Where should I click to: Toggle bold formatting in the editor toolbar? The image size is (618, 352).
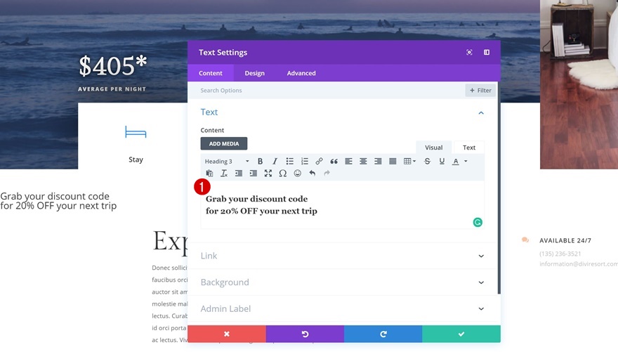(260, 161)
